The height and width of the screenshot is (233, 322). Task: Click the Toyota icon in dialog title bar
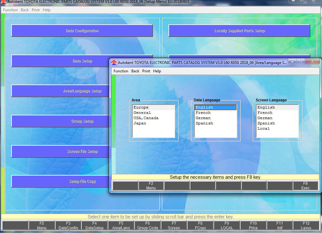(x=114, y=62)
